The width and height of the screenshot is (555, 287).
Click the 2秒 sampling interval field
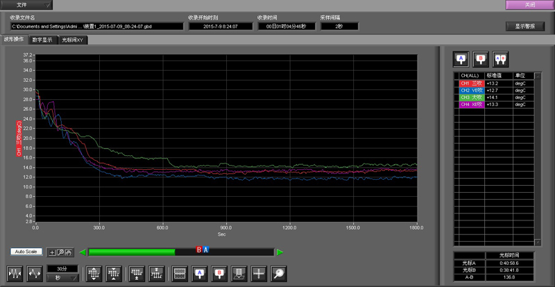[x=339, y=26]
